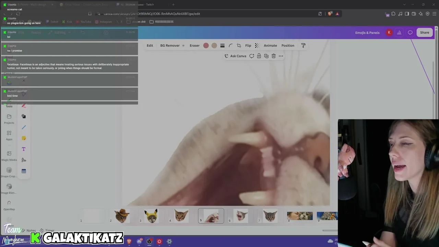Click the duplicate icon on floating toolbar
The height and width of the screenshot is (247, 439).
(266, 56)
